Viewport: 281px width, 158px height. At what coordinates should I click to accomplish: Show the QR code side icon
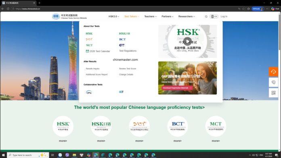click(x=273, y=93)
